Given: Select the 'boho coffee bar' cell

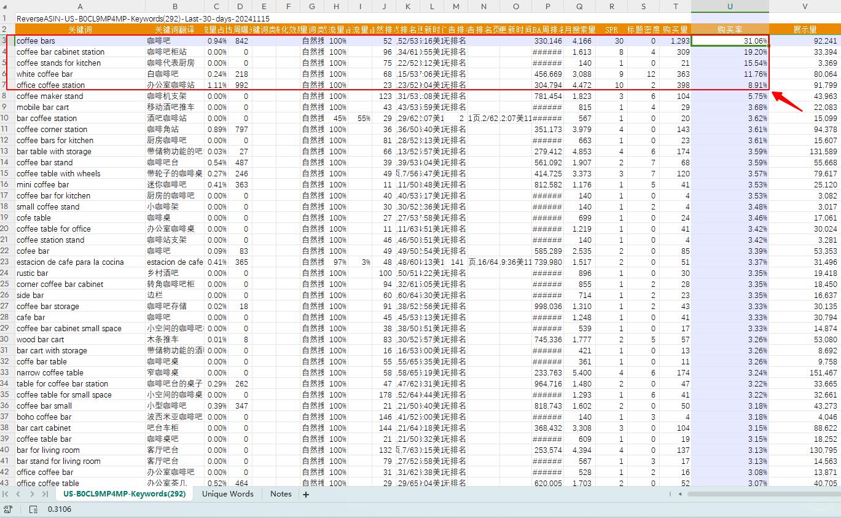Looking at the screenshot, I should click(80, 417).
